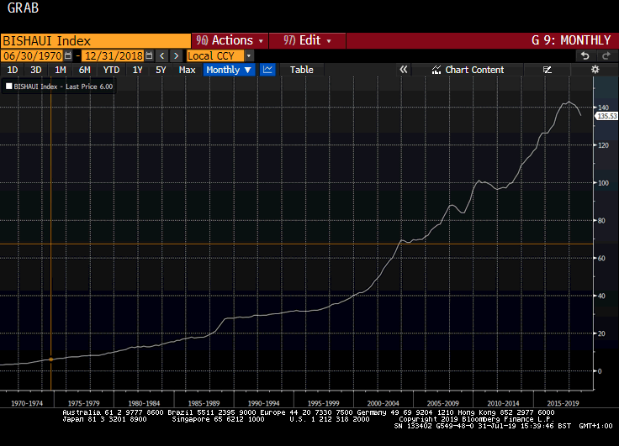Toggle the BISHAUI Index legend swatch
This screenshot has height=446, width=619.
[9, 86]
